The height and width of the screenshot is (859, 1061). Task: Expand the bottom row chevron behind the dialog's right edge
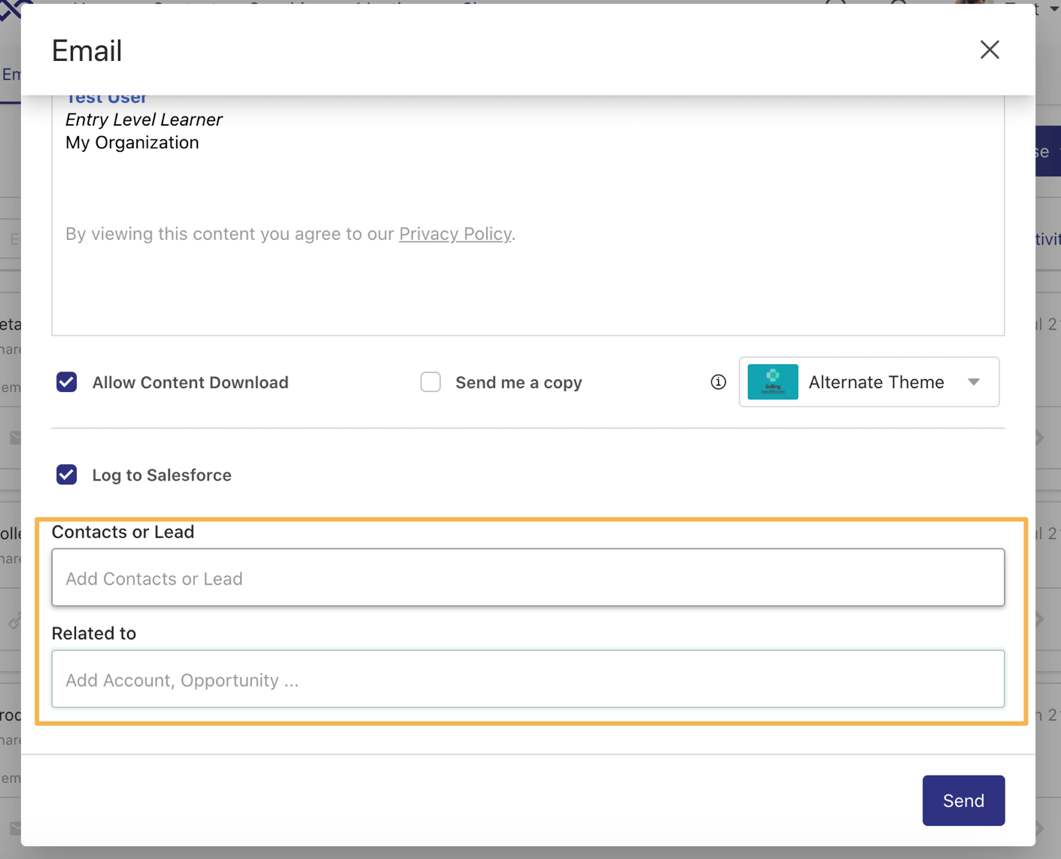coord(1041,828)
